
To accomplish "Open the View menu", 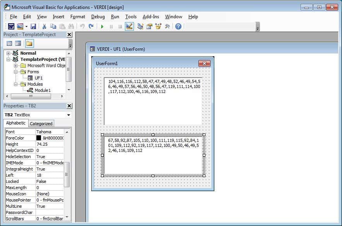I will (x=42, y=17).
